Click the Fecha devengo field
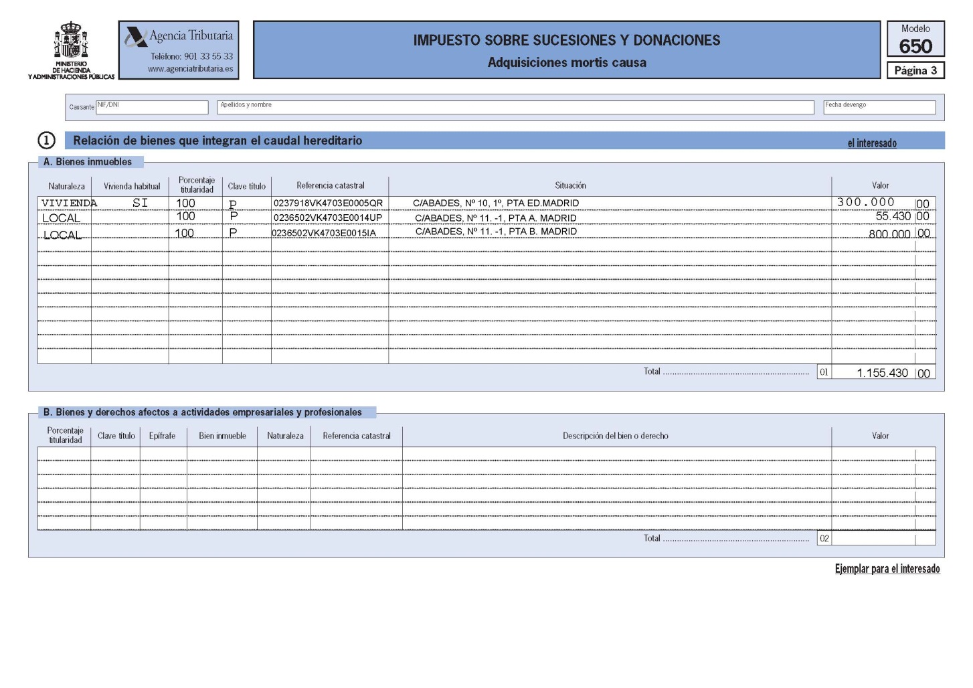Screen dimensions: 973x688 879,107
